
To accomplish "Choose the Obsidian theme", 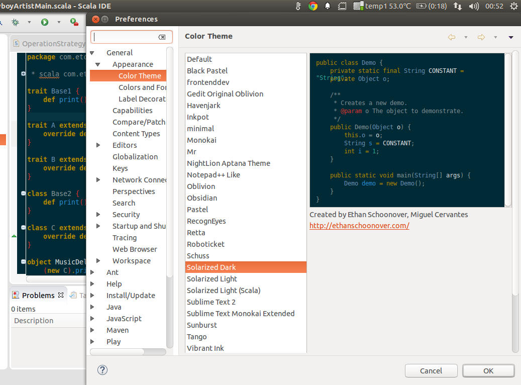I will (x=246, y=198).
